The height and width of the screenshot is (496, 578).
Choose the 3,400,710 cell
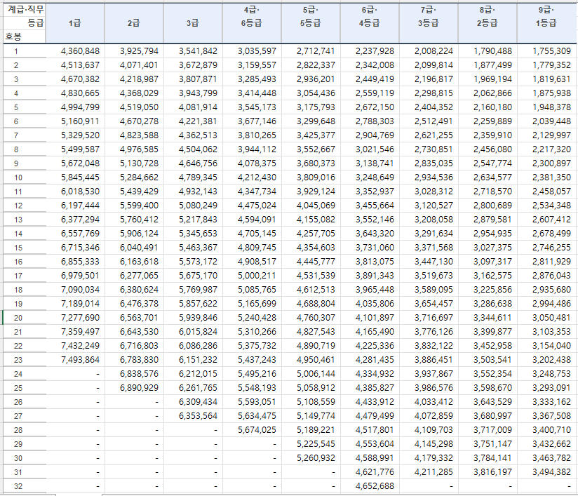[x=547, y=429]
